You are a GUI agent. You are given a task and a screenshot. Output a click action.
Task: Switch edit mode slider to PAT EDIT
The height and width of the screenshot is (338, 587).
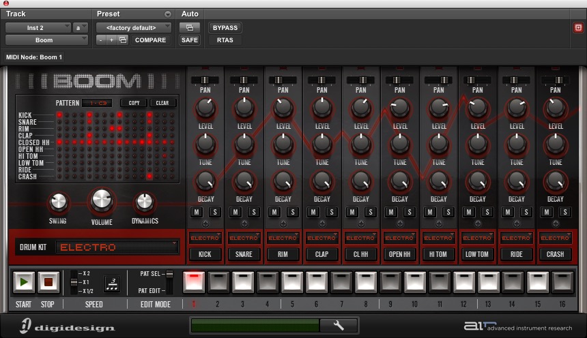tap(169, 290)
